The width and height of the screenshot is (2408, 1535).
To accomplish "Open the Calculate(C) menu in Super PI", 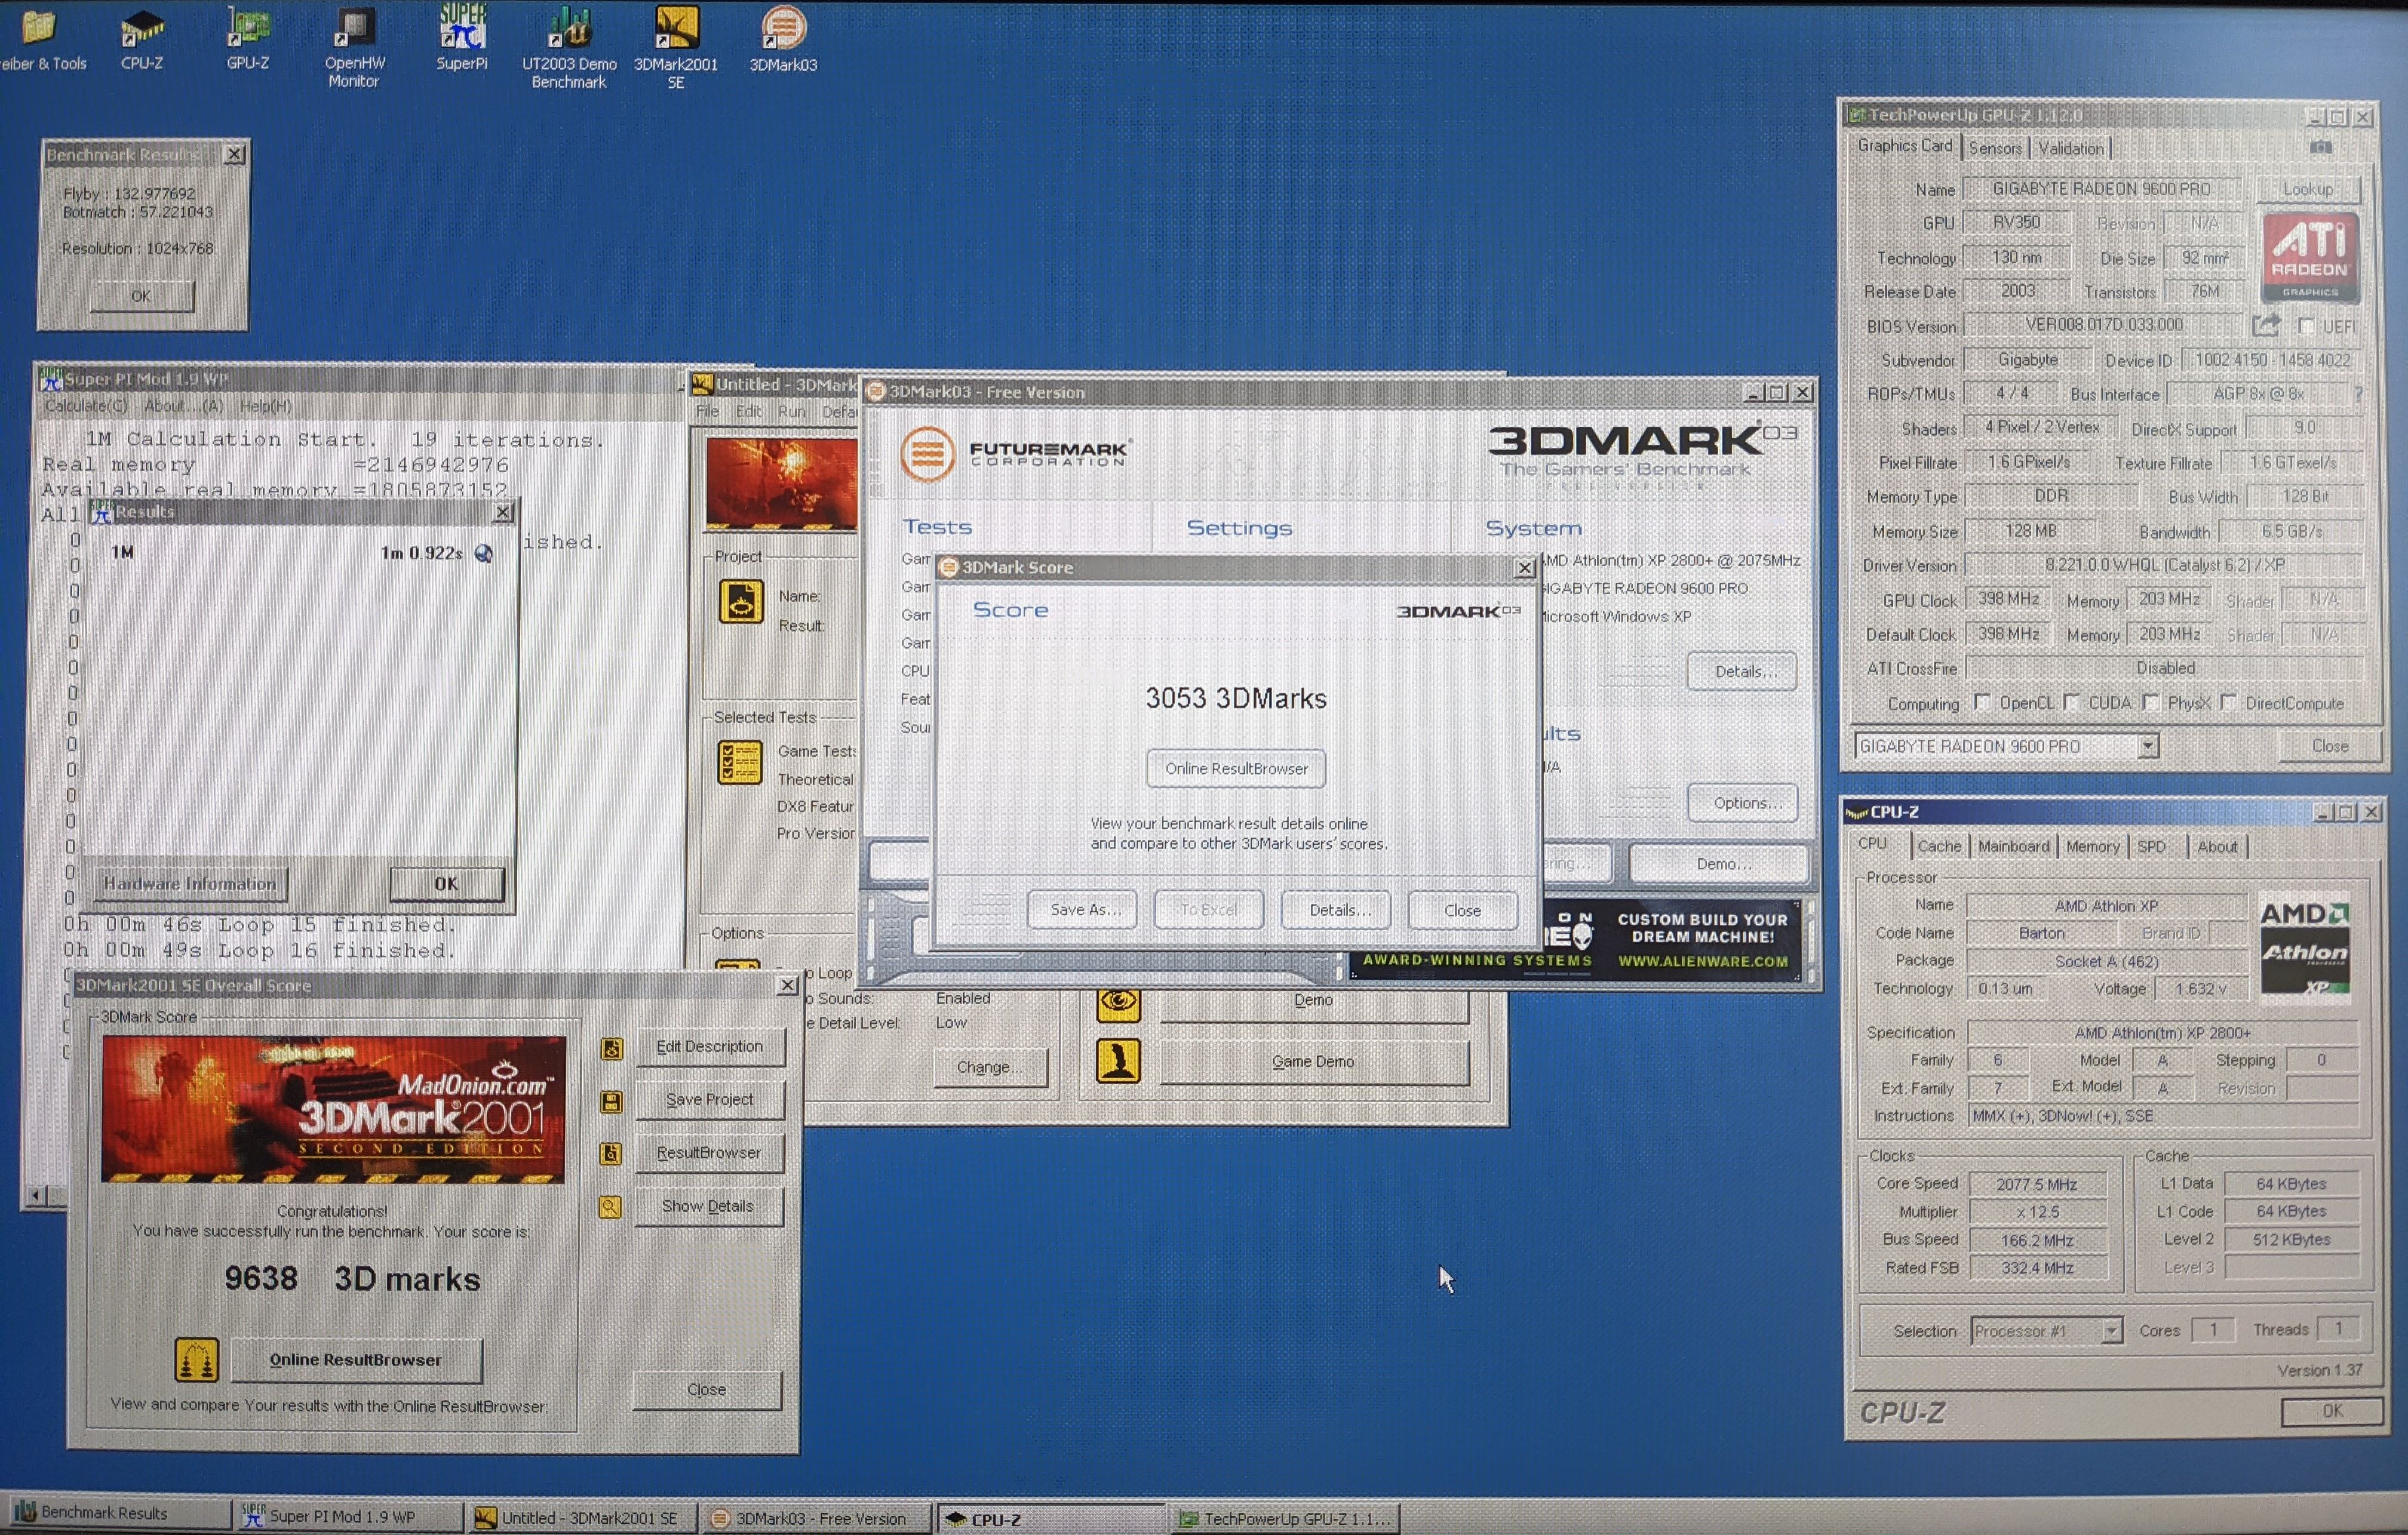I will [x=86, y=406].
